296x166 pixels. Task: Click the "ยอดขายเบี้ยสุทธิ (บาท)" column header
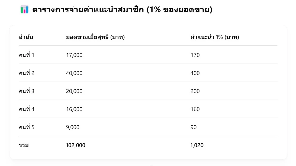click(95, 37)
